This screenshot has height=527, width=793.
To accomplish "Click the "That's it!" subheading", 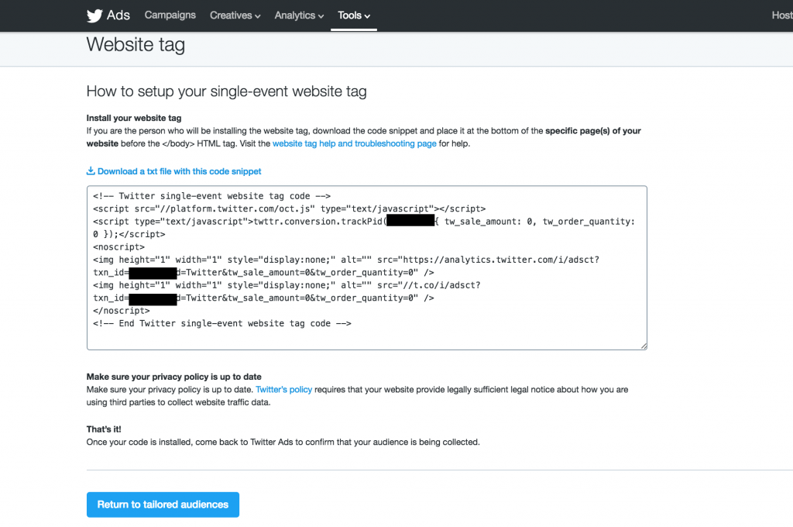I will coord(104,429).
